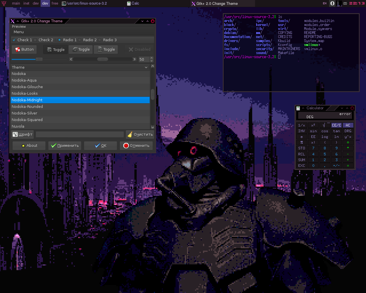
Task: Click the multiply asterisk key in Calculator
Action: pos(348,148)
